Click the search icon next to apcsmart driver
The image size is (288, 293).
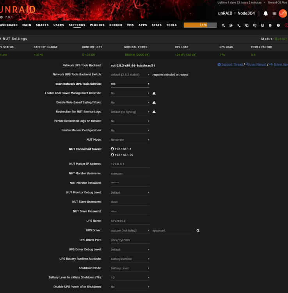(198, 230)
